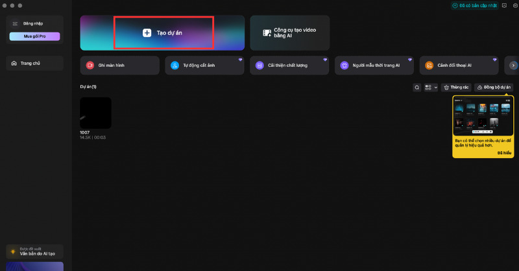Dismiss the tip by clicking 'Đã hiểu'
The height and width of the screenshot is (271, 519).
[504, 153]
